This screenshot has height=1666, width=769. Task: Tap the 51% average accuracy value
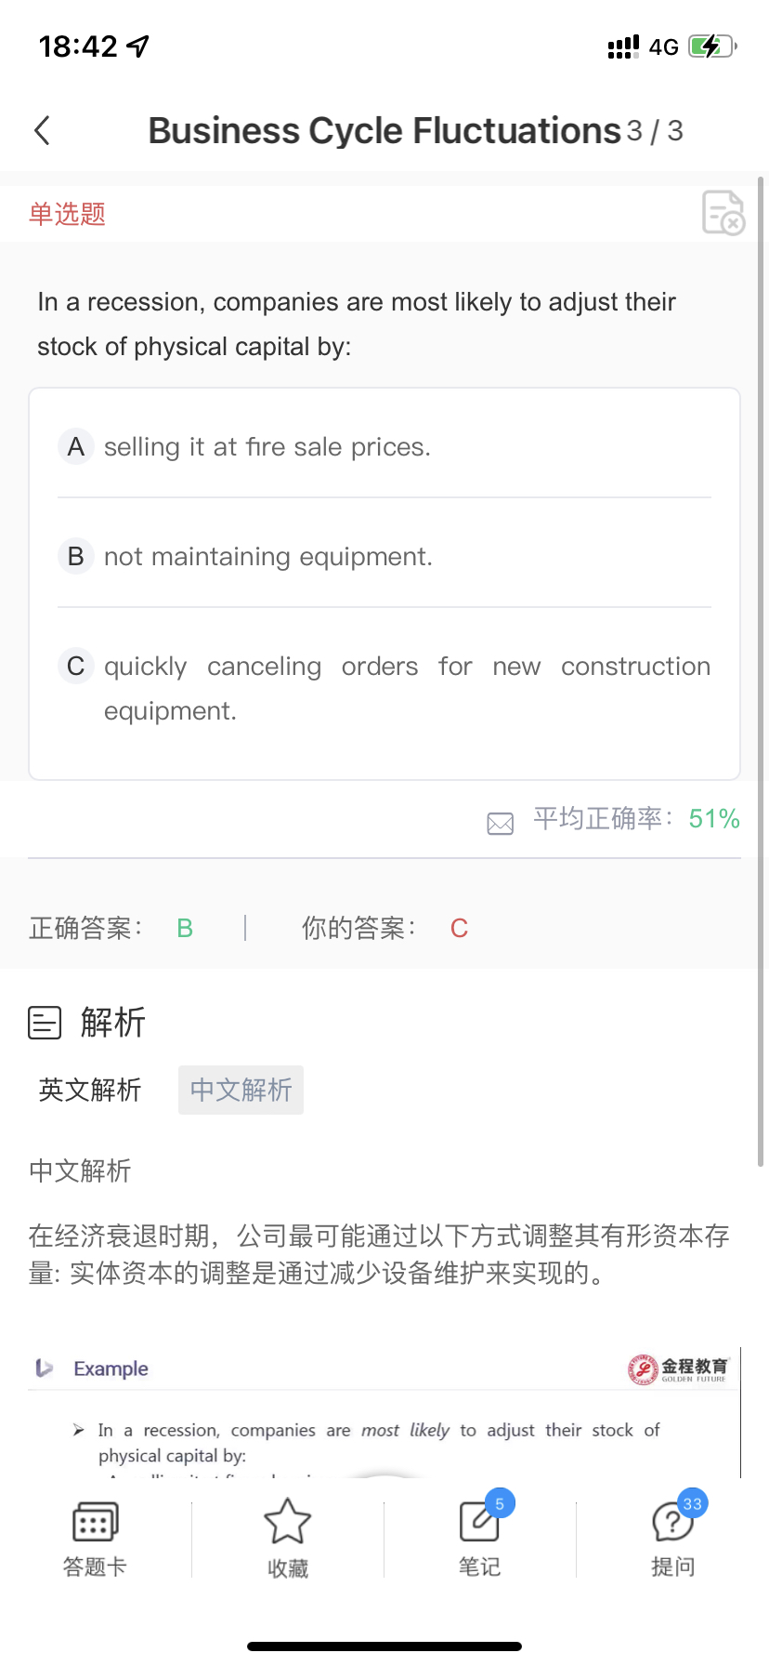click(x=714, y=819)
